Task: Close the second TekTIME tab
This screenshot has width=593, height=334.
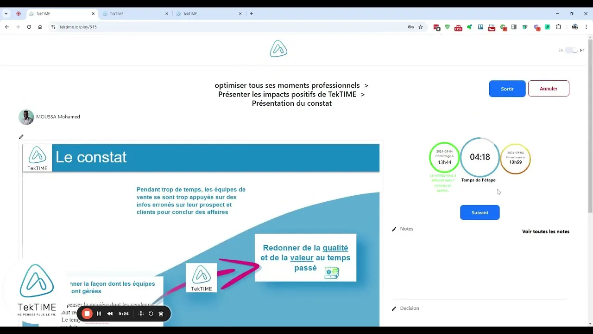Action: pyautogui.click(x=167, y=14)
